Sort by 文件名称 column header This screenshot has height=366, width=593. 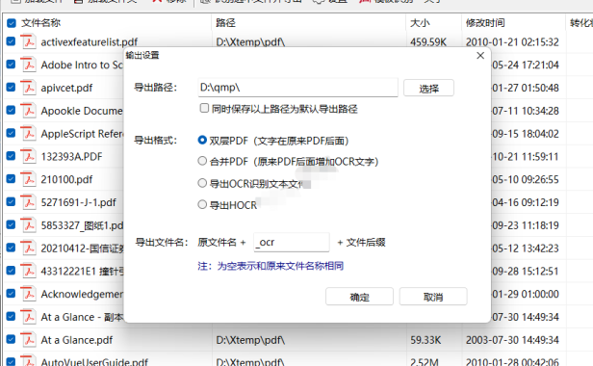click(x=40, y=23)
